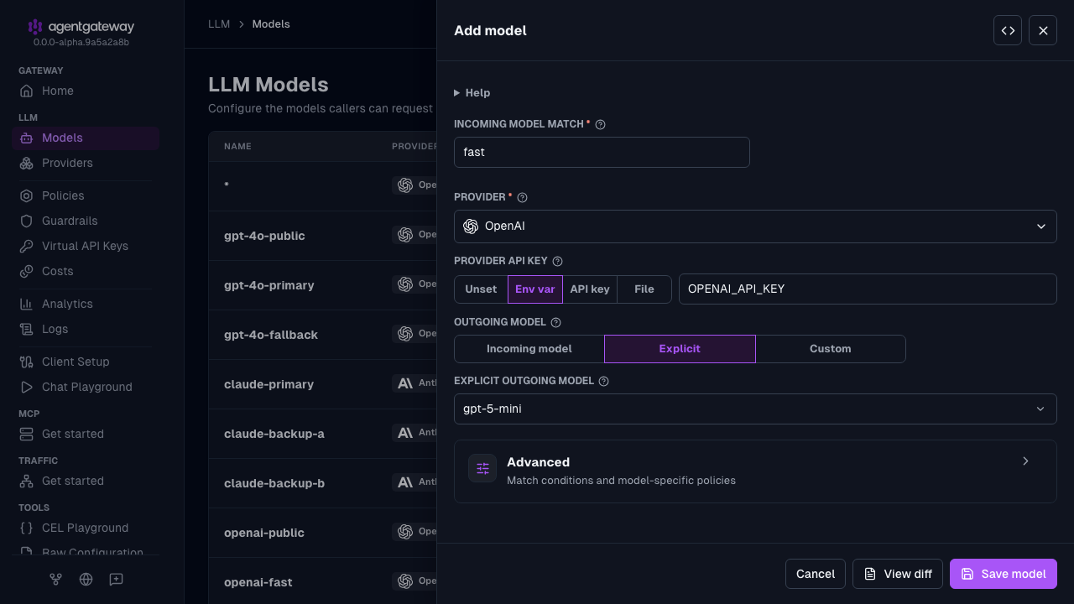Image resolution: width=1074 pixels, height=604 pixels.
Task: Choose the Custom outgoing model option
Action: [831, 349]
